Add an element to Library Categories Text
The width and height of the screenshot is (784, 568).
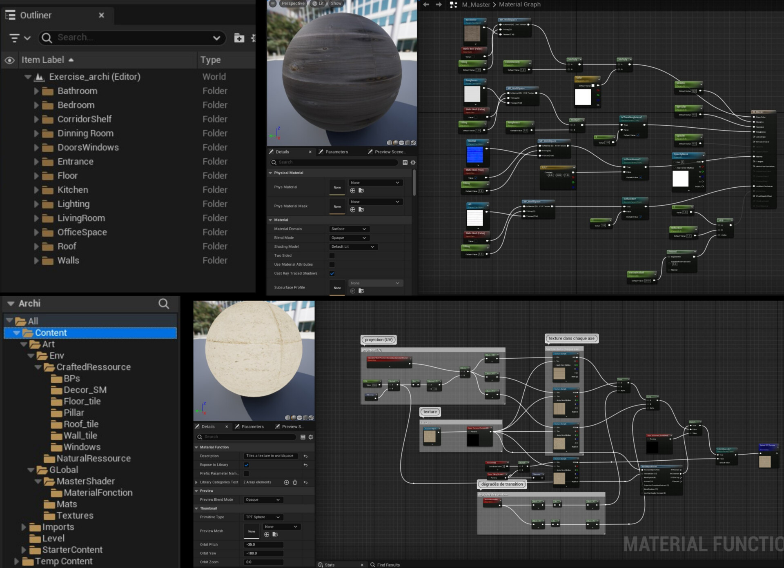[286, 482]
